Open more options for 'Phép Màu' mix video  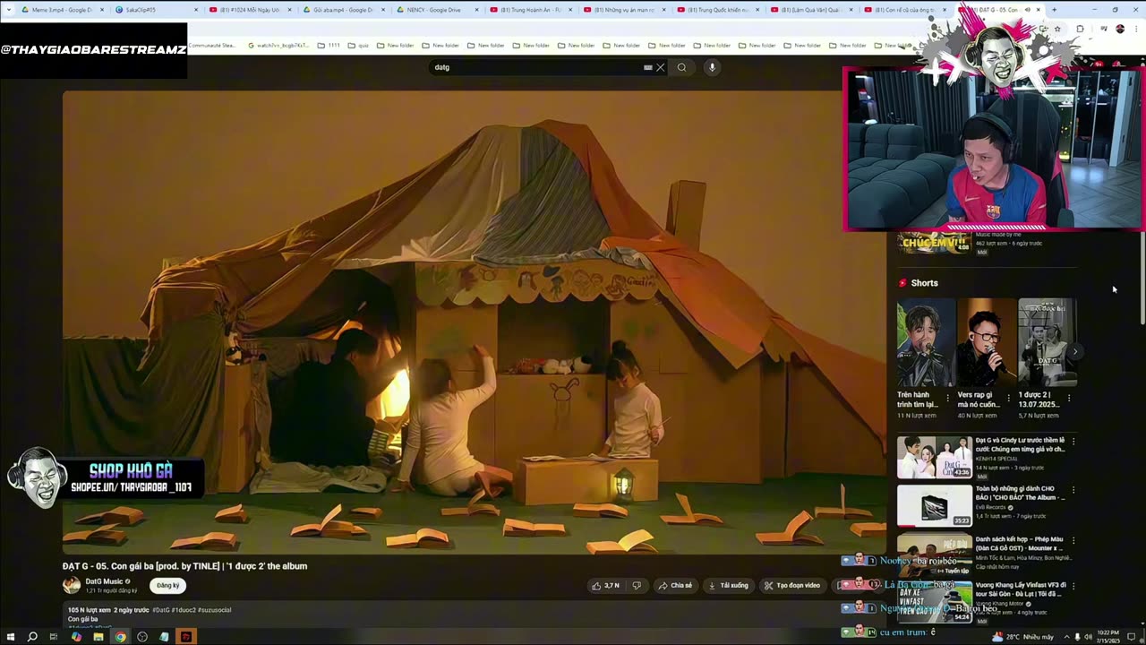[1073, 540]
